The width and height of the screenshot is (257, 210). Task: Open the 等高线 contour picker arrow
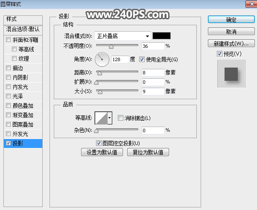[110, 118]
